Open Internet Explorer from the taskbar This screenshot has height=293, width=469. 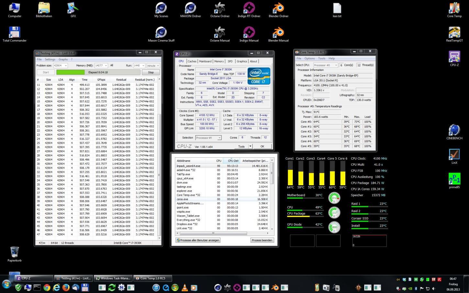56,287
